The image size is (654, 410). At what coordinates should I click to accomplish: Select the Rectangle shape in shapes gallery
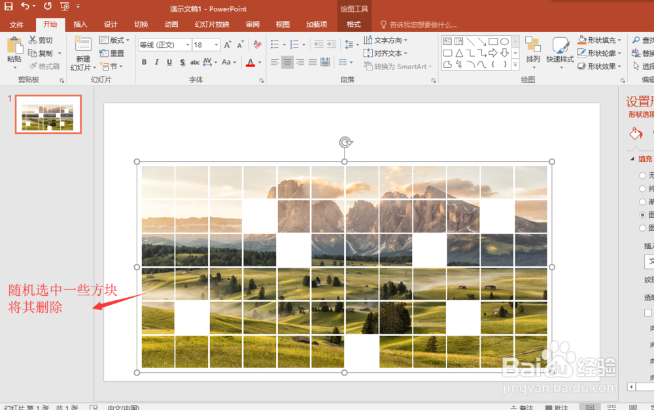493,41
